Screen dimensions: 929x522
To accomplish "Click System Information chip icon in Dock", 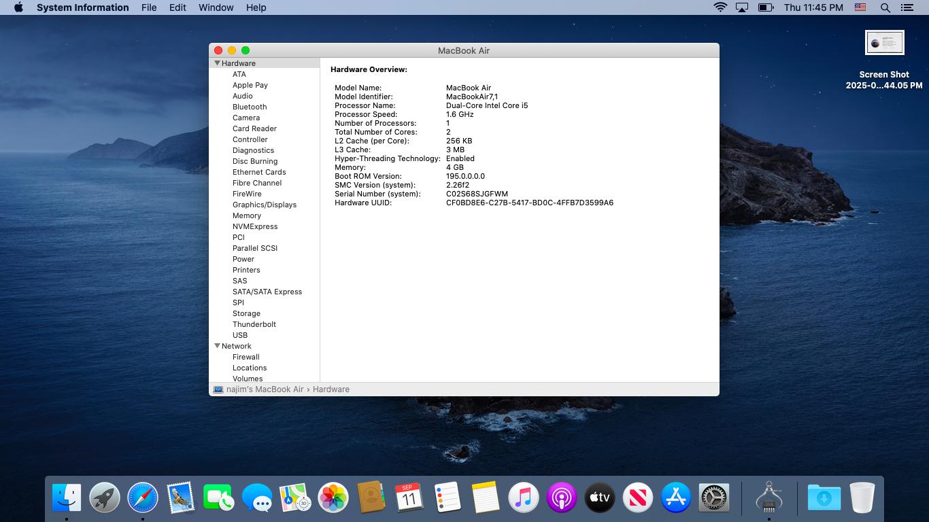I will click(768, 498).
